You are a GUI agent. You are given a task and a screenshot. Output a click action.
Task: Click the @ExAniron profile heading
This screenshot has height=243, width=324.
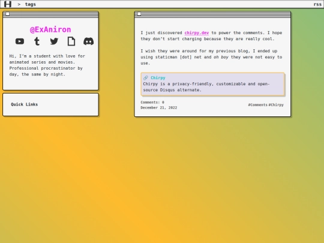pos(50,29)
